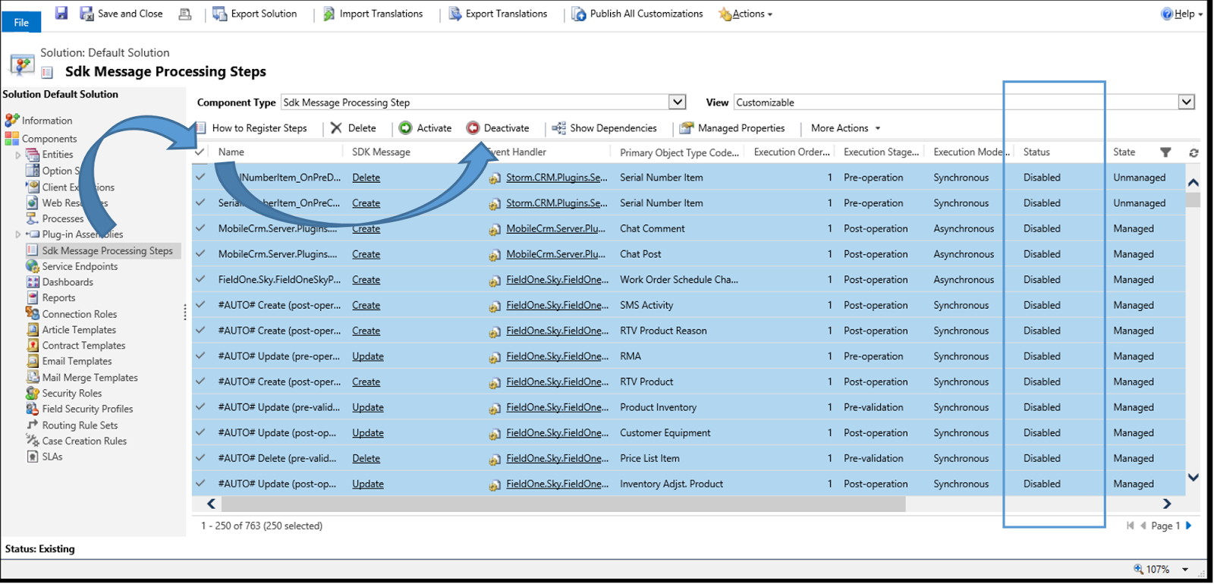The width and height of the screenshot is (1214, 584).
Task: Toggle checkbox for Product Inventory row
Action: point(200,407)
